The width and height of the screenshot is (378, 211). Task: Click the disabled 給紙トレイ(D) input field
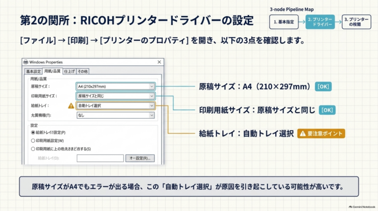tap(100, 158)
